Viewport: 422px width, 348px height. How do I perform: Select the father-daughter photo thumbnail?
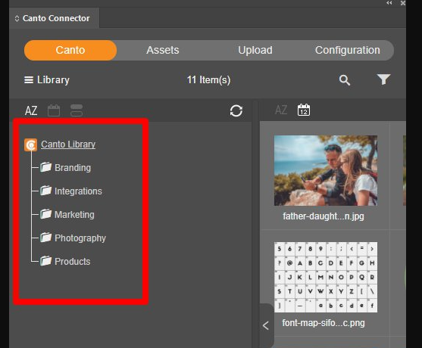(x=326, y=170)
